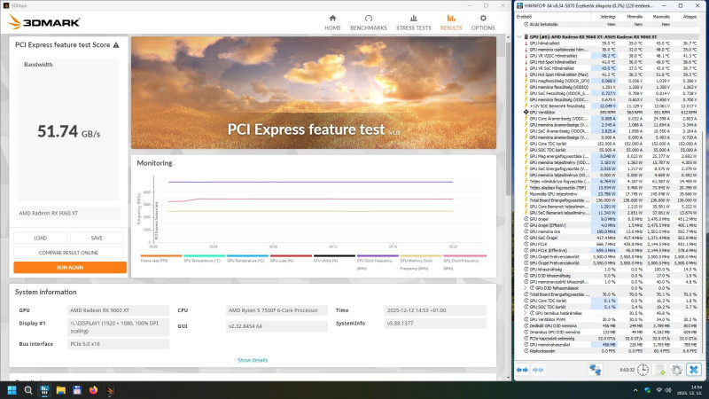Select the RESULTS tab
The width and height of the screenshot is (709, 399).
click(451, 23)
